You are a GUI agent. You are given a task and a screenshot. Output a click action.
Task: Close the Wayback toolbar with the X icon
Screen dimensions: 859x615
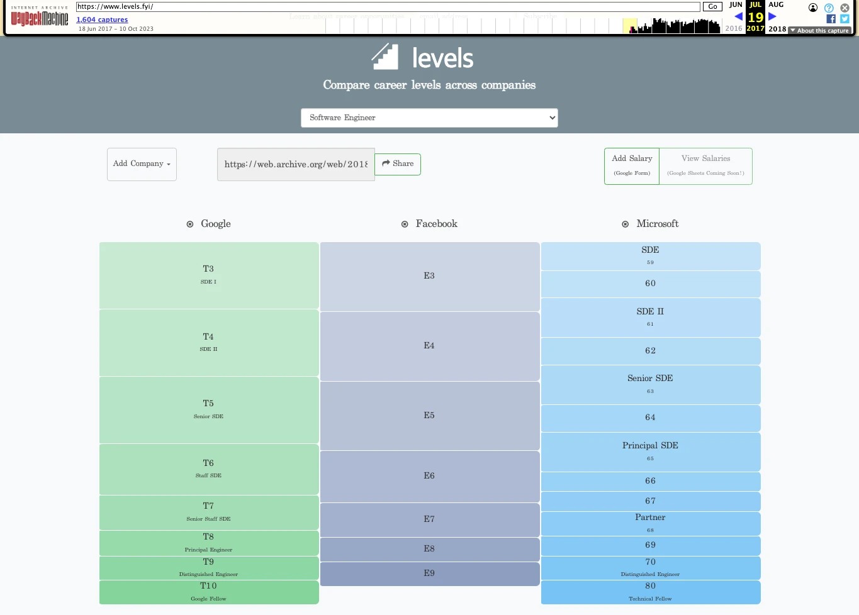845,8
